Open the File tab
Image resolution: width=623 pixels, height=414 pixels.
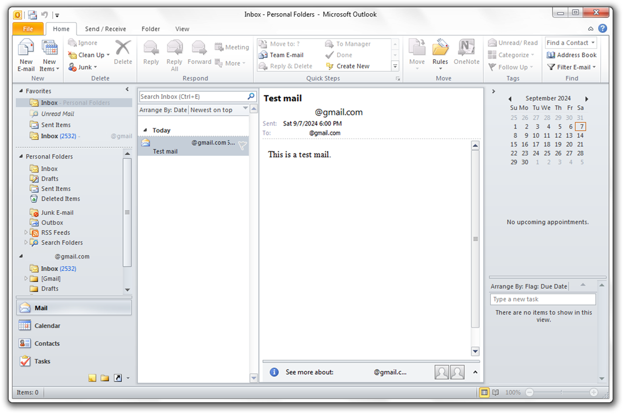(28, 29)
